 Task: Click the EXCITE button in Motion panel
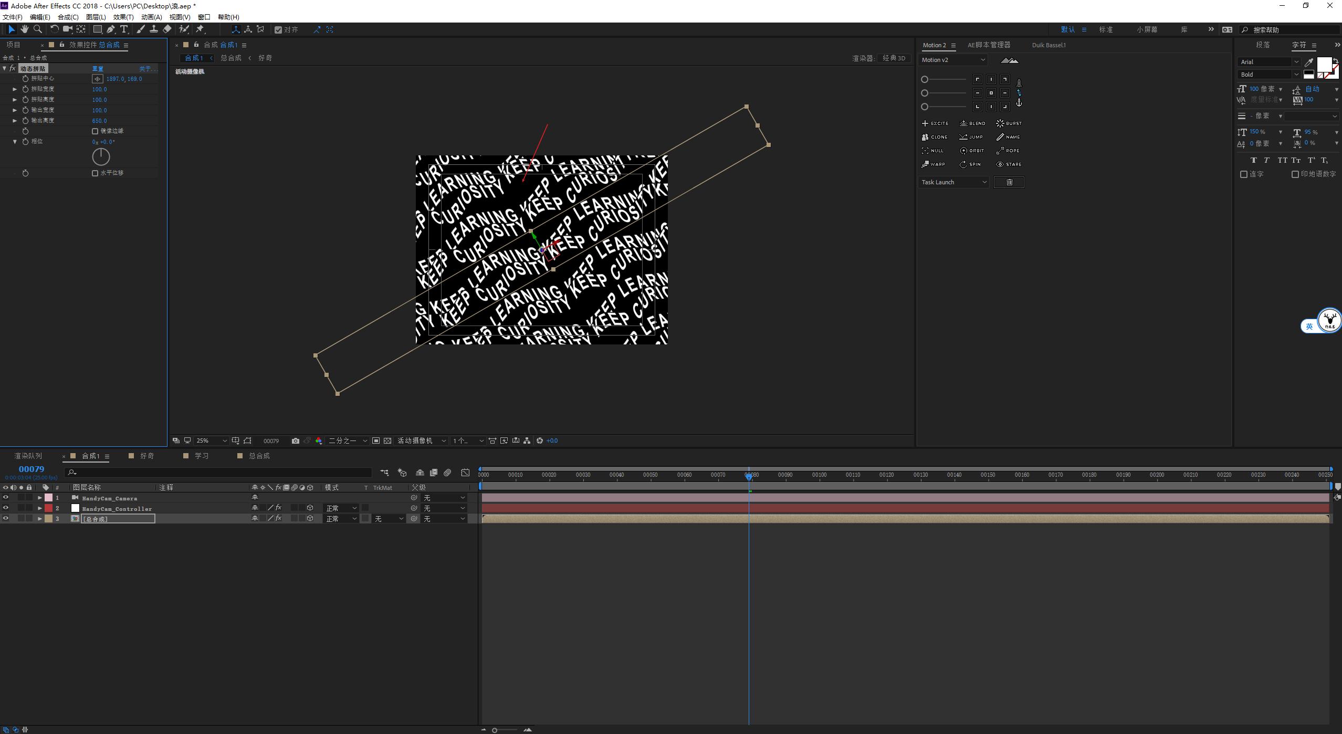click(935, 123)
